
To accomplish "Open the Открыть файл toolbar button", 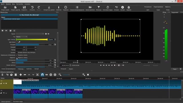I will coord(5,8).
